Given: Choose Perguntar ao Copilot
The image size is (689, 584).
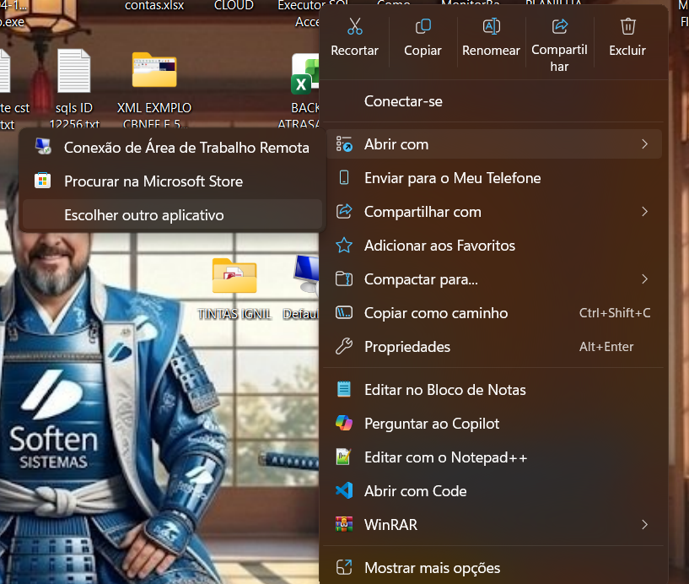Looking at the screenshot, I should [494, 424].
